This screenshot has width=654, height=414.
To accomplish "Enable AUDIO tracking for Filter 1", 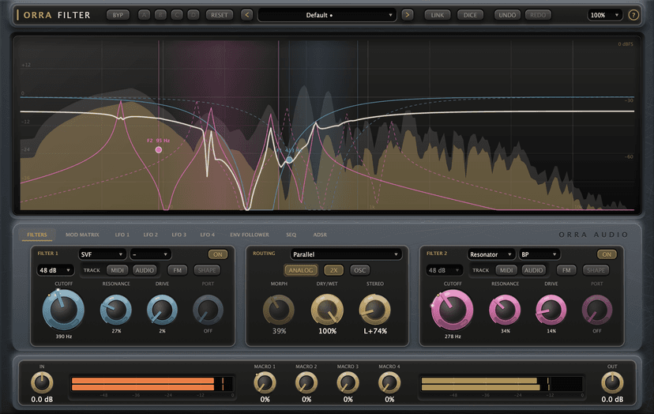I will (145, 270).
